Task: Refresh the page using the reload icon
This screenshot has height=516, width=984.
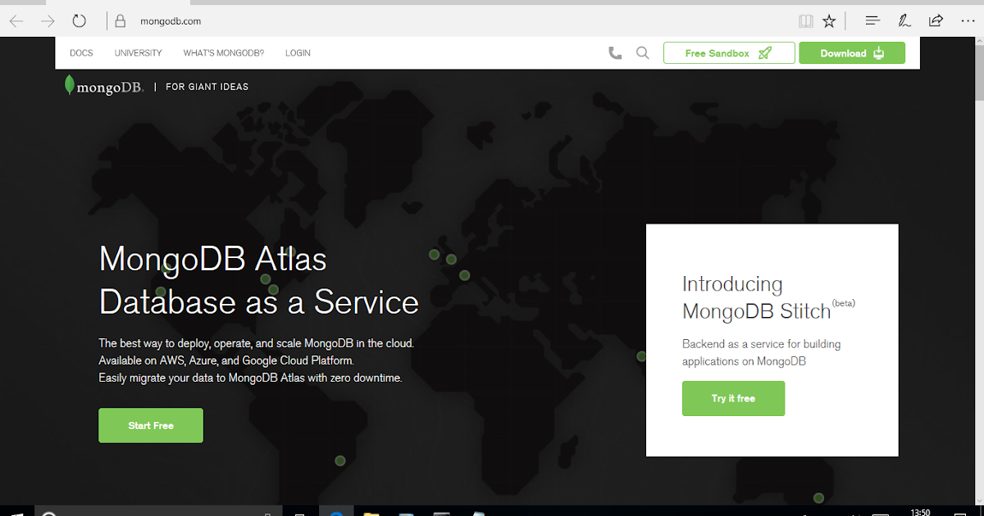Action: 79,20
